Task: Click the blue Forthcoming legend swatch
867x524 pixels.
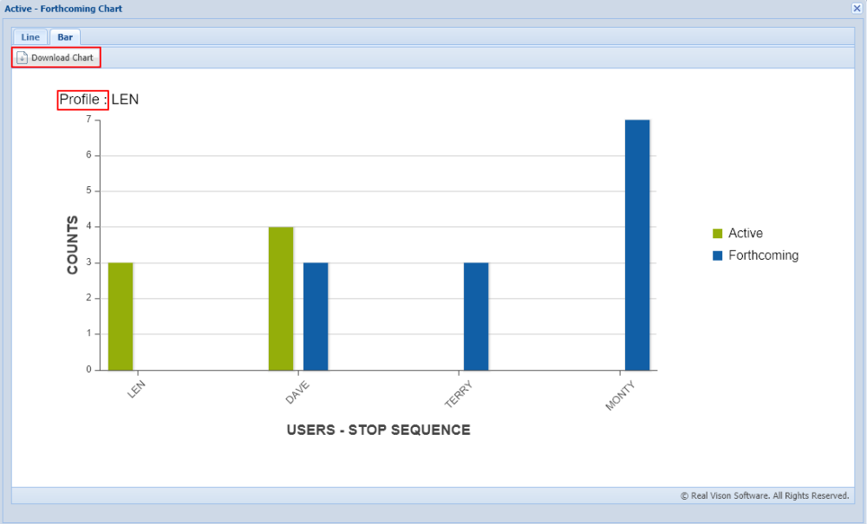Action: coord(717,256)
